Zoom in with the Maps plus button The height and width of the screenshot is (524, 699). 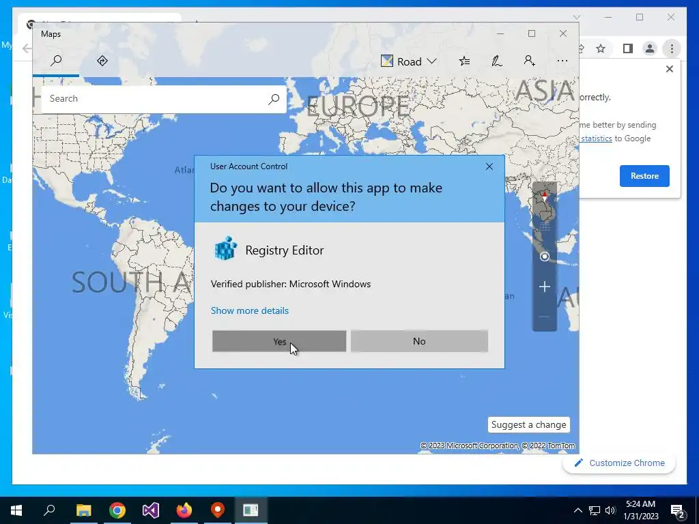click(x=544, y=287)
